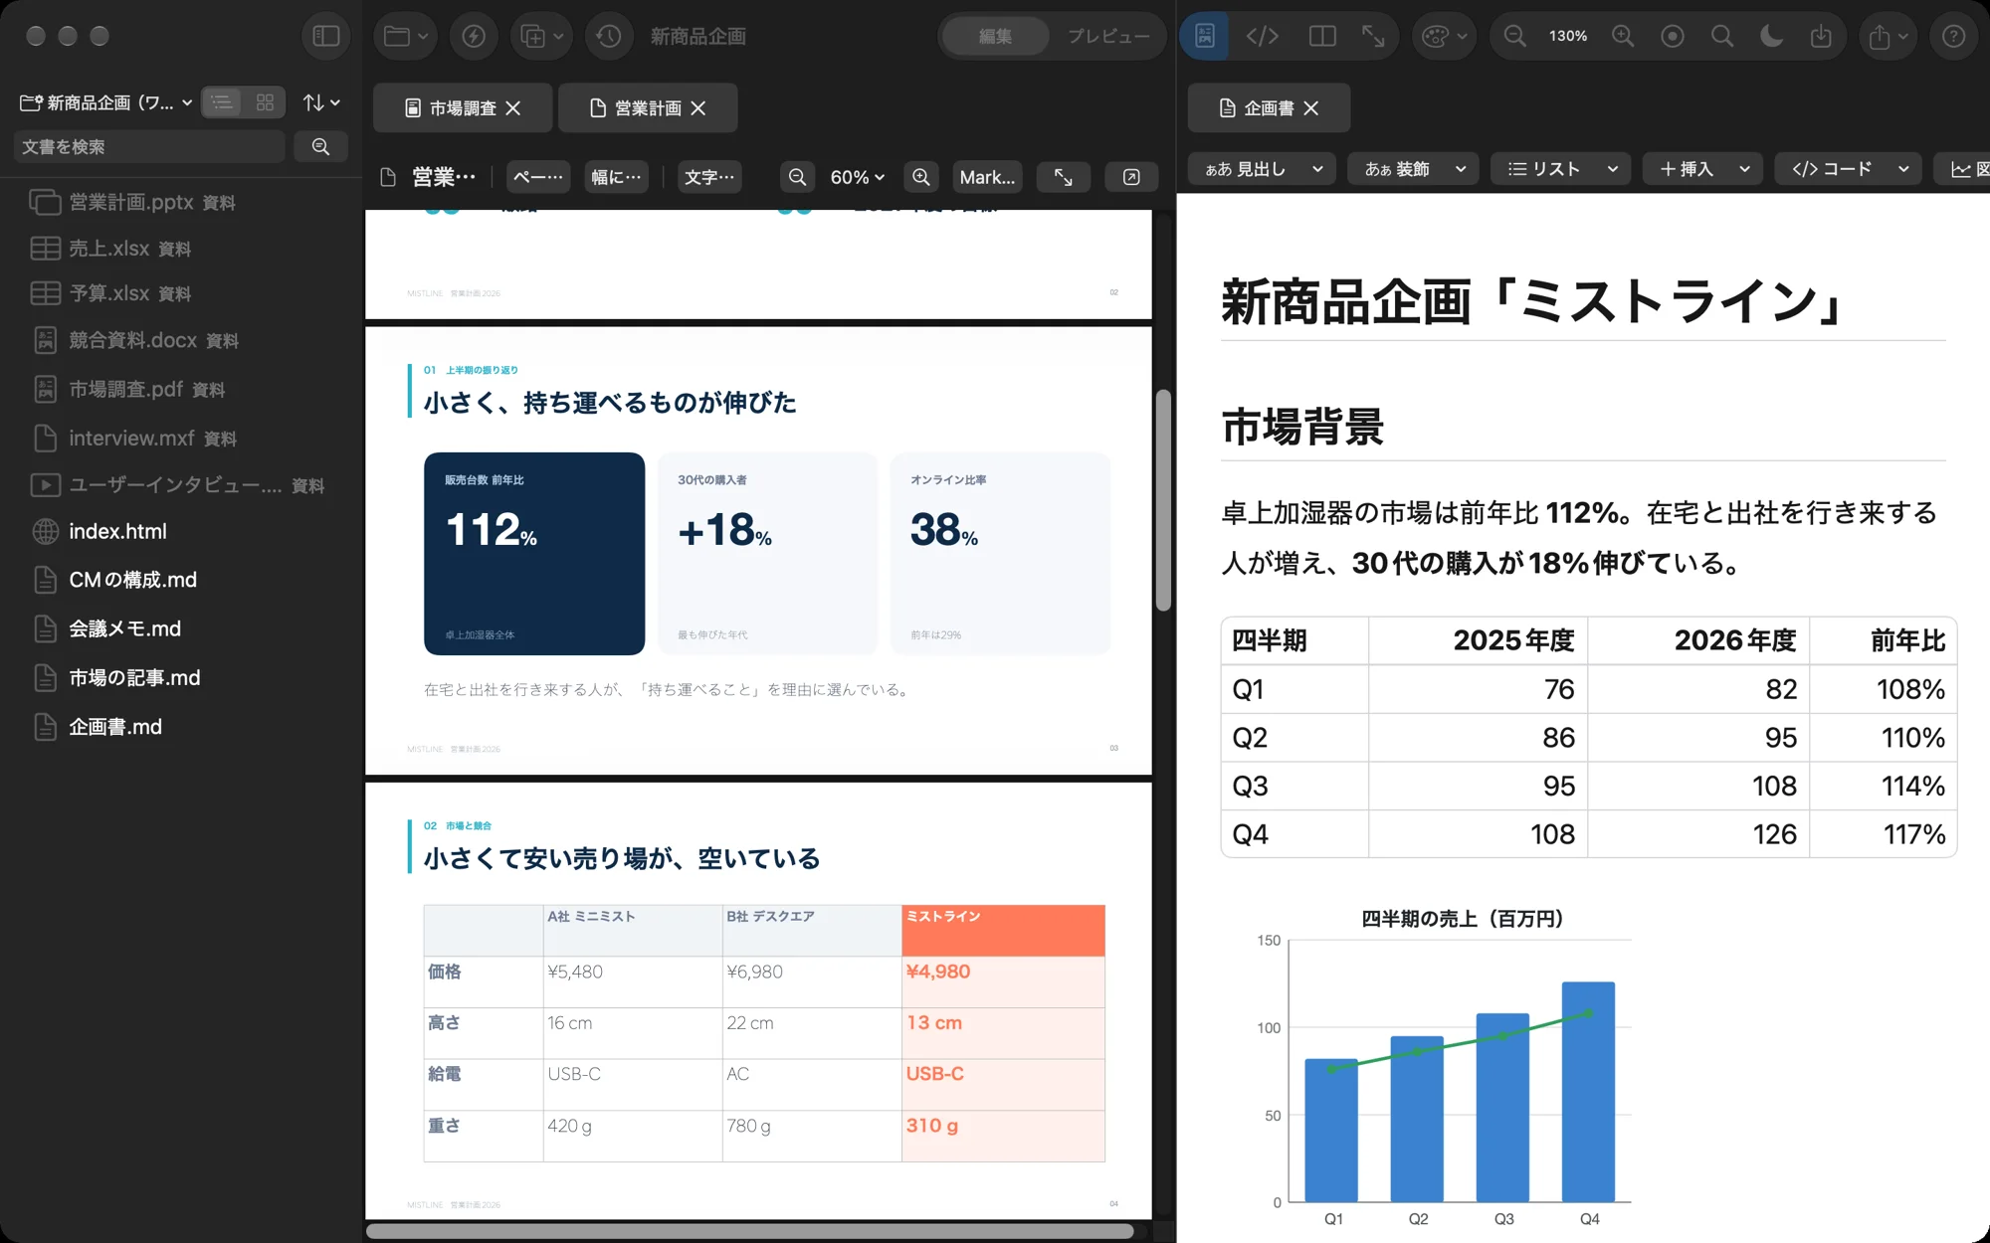
Task: Click the Mark... button
Action: (x=987, y=177)
